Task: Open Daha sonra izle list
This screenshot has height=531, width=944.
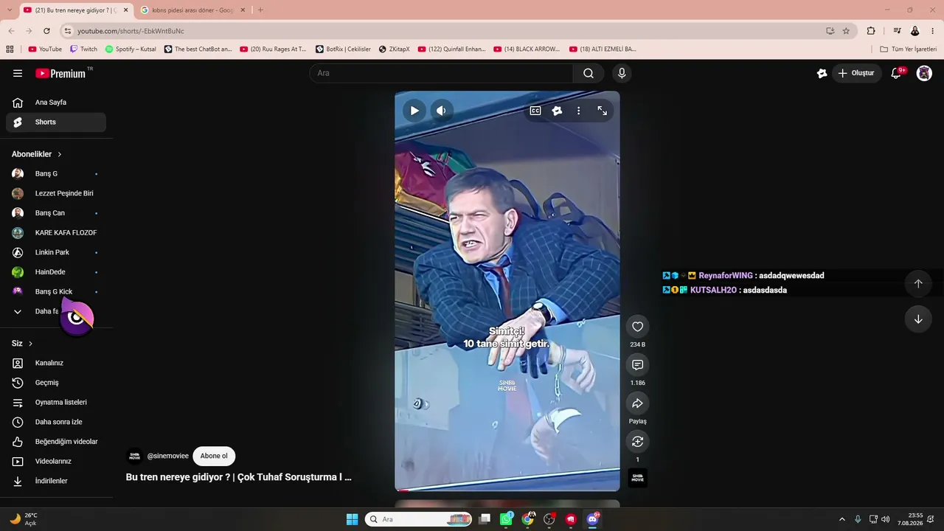Action: tap(56, 422)
